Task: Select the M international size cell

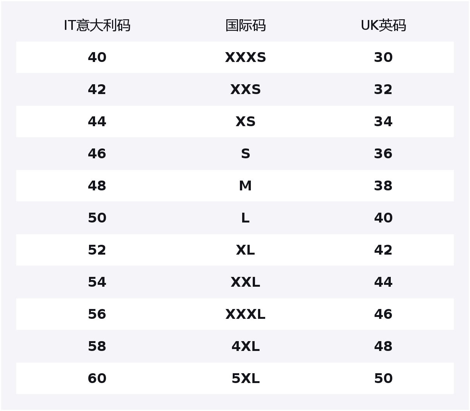Action: [246, 186]
